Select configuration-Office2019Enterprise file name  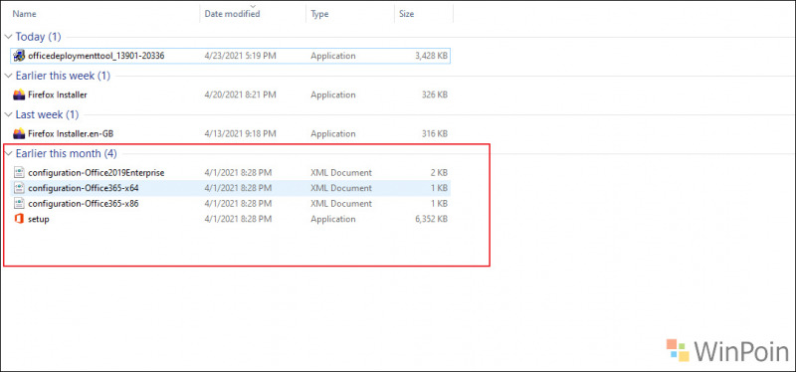96,173
